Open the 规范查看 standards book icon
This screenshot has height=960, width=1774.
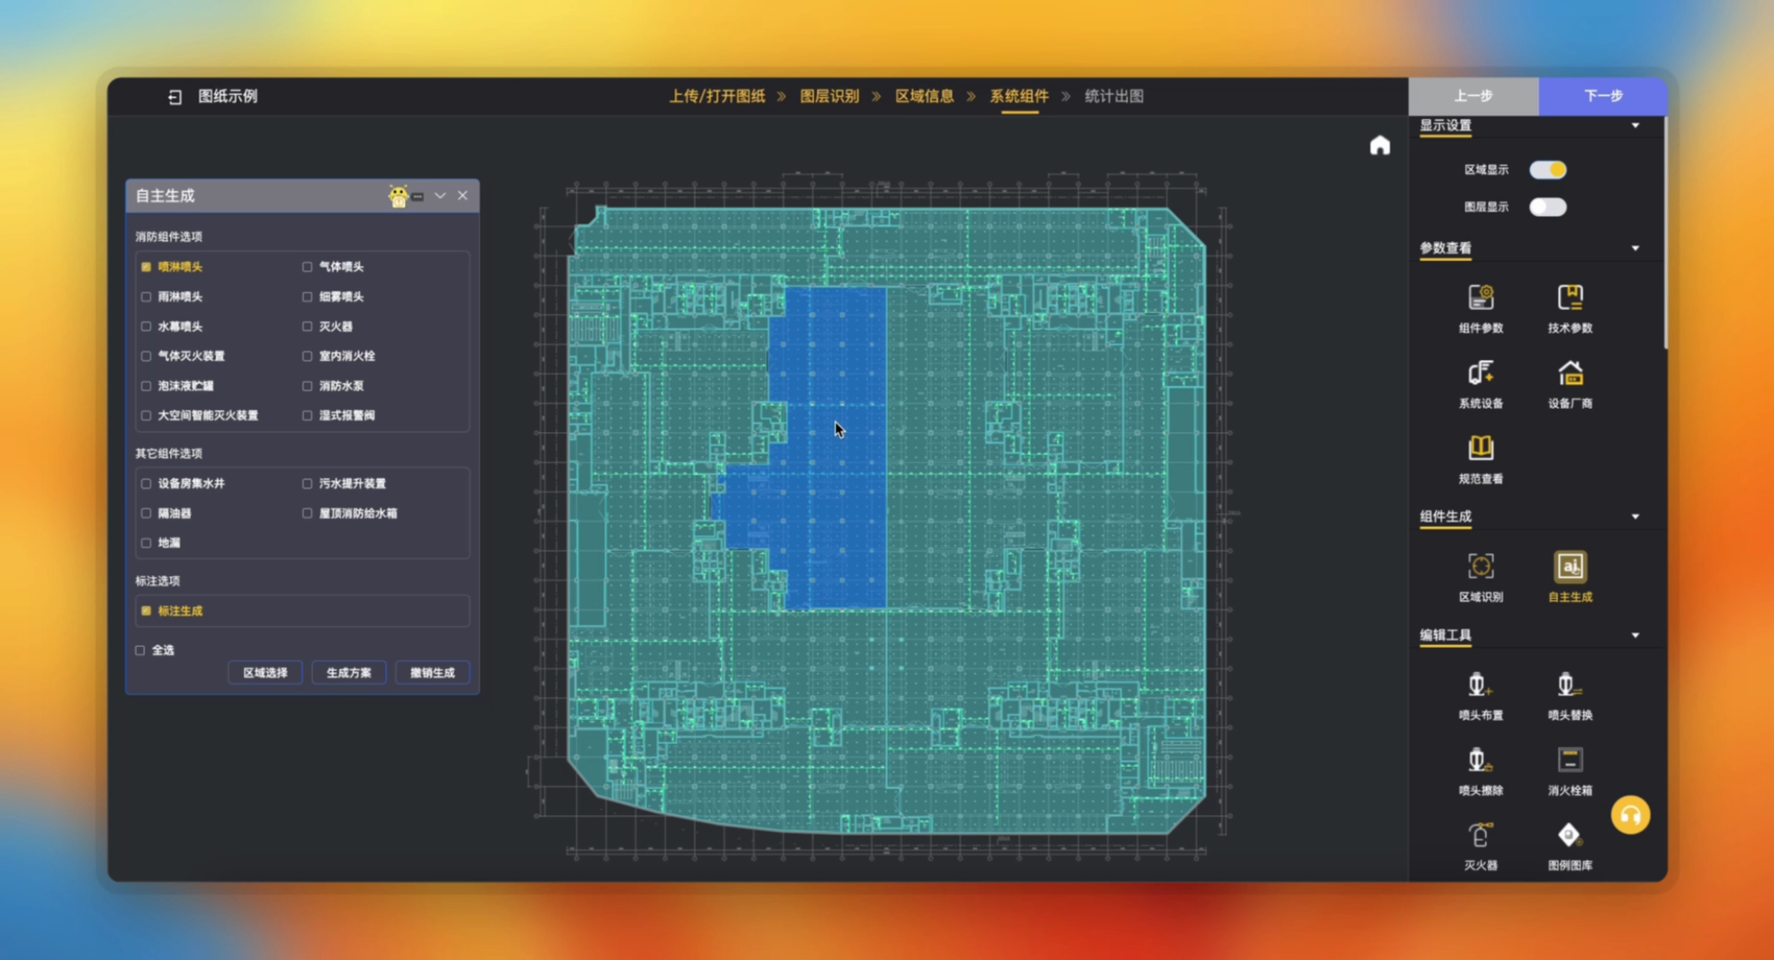pyautogui.click(x=1480, y=448)
